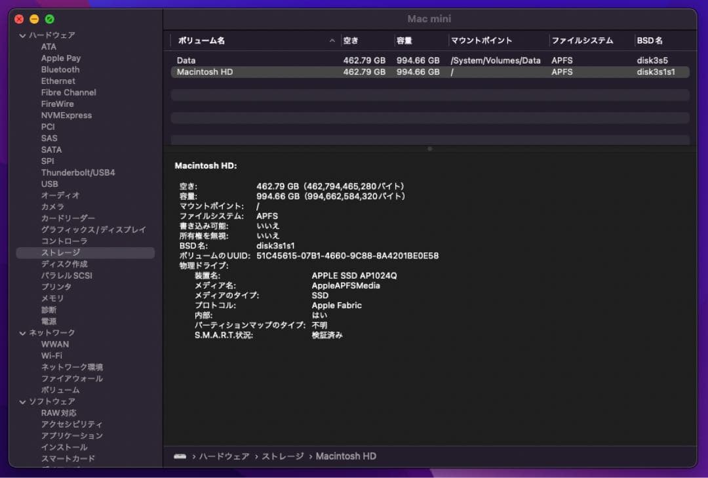
Task: Select メモリ in the sidebar
Action: [x=52, y=298]
